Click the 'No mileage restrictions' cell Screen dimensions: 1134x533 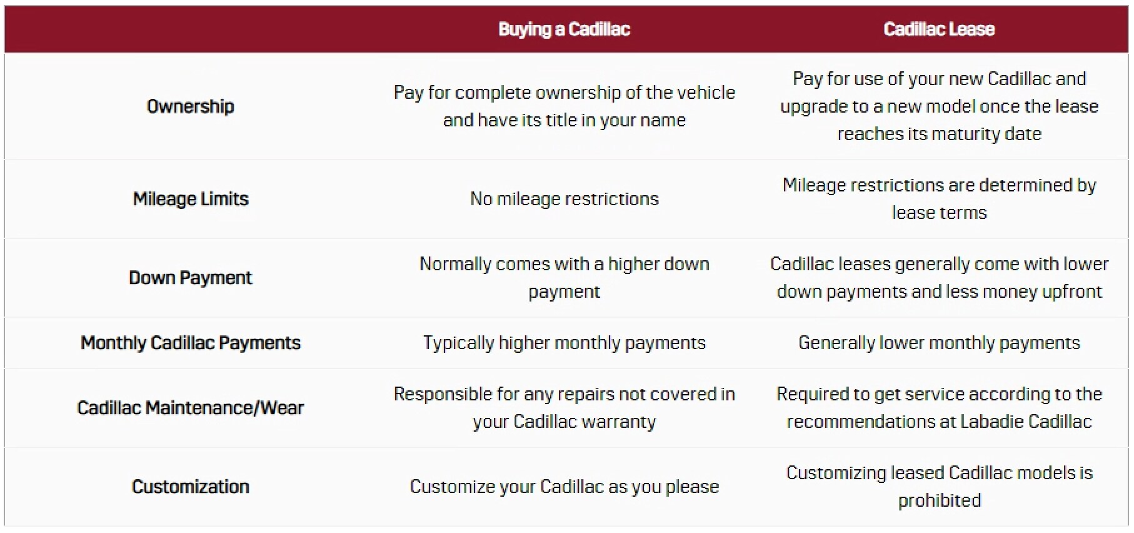click(564, 199)
